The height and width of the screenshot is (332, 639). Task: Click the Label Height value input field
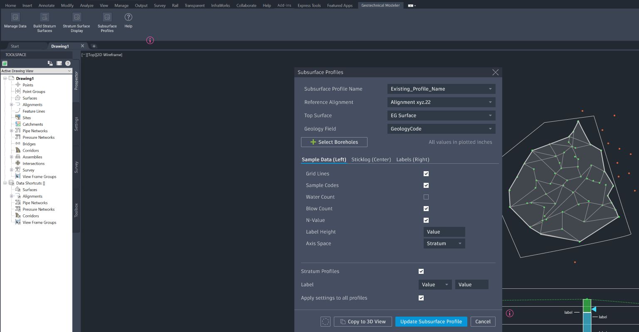tap(444, 231)
